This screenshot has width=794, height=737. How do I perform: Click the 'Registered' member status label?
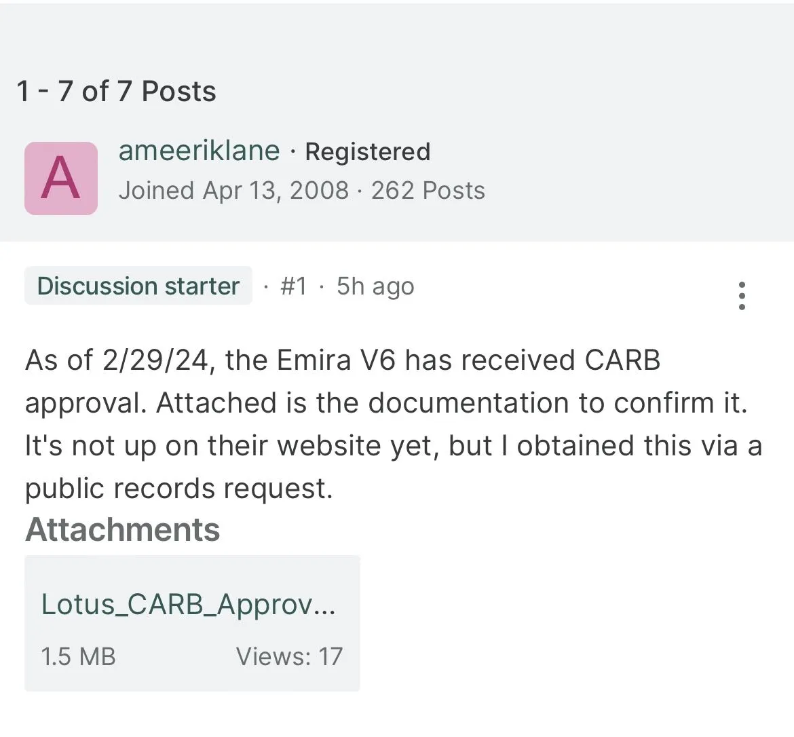click(367, 152)
